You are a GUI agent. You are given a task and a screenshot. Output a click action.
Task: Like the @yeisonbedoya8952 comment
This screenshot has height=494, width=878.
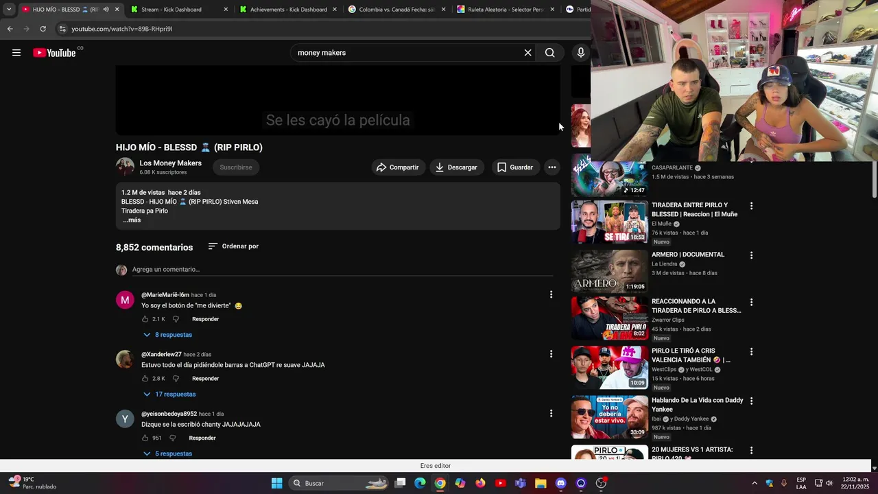pos(145,438)
